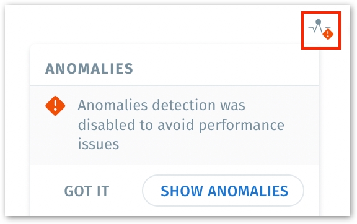This screenshot has width=357, height=224.
Task: Toggle the anomalies popup via highlighted icon
Action: point(321,30)
